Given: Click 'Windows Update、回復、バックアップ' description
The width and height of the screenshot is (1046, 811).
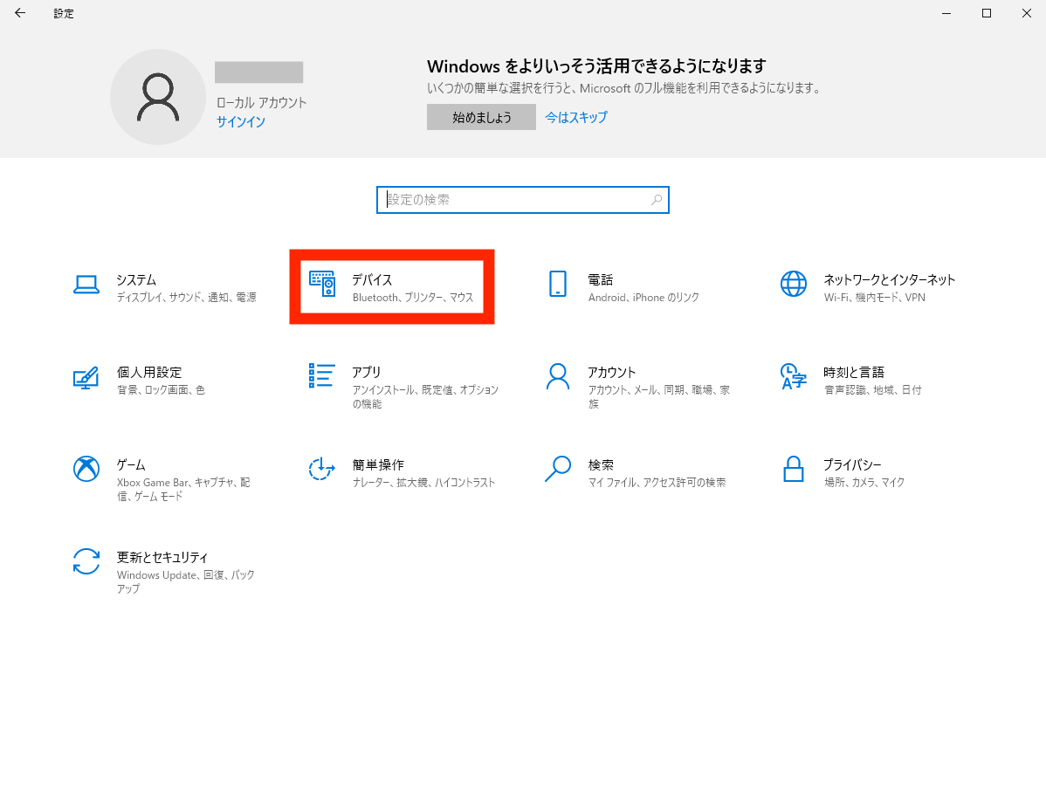Looking at the screenshot, I should click(x=185, y=581).
